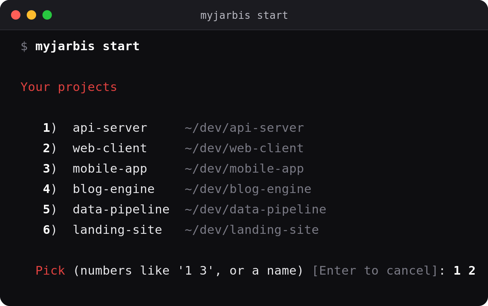Click list number '6)' beside landing-site
Image resolution: width=488 pixels, height=306 pixels.
50,230
